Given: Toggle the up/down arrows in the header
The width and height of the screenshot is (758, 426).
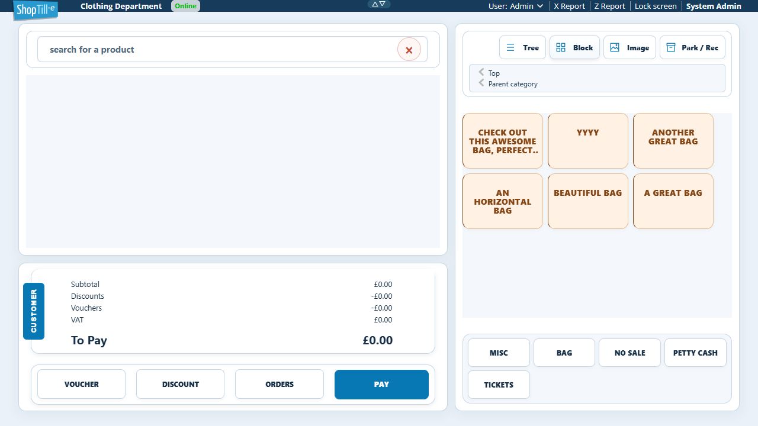Looking at the screenshot, I should pyautogui.click(x=379, y=4).
